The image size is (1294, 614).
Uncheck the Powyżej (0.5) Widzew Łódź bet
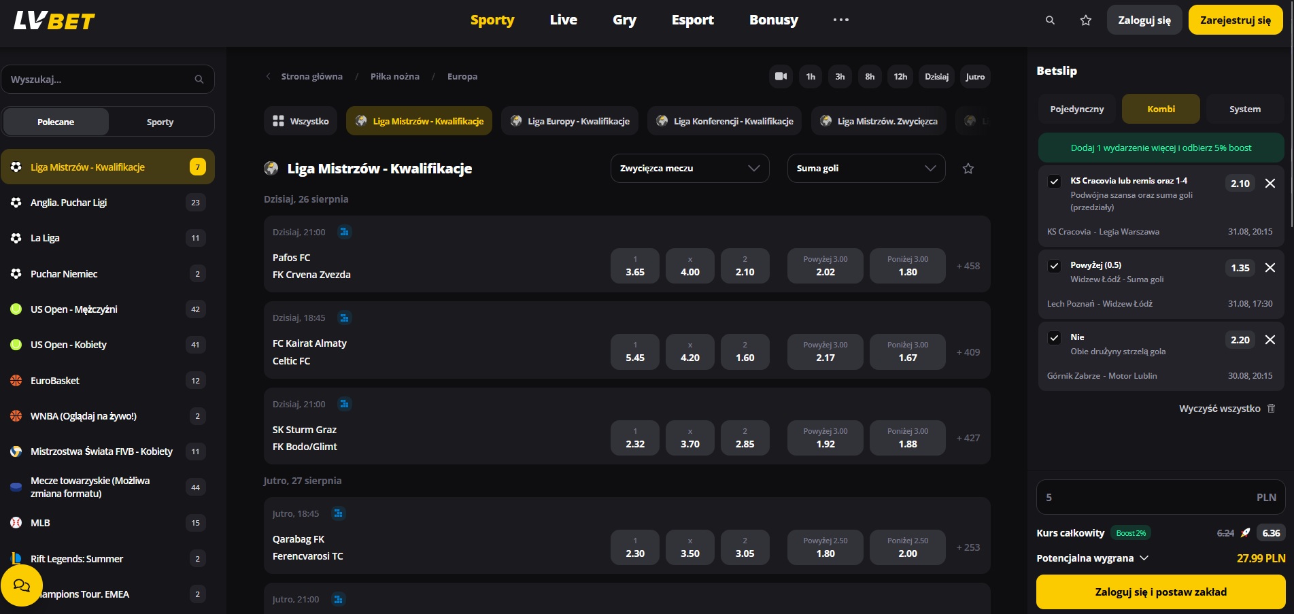1054,266
